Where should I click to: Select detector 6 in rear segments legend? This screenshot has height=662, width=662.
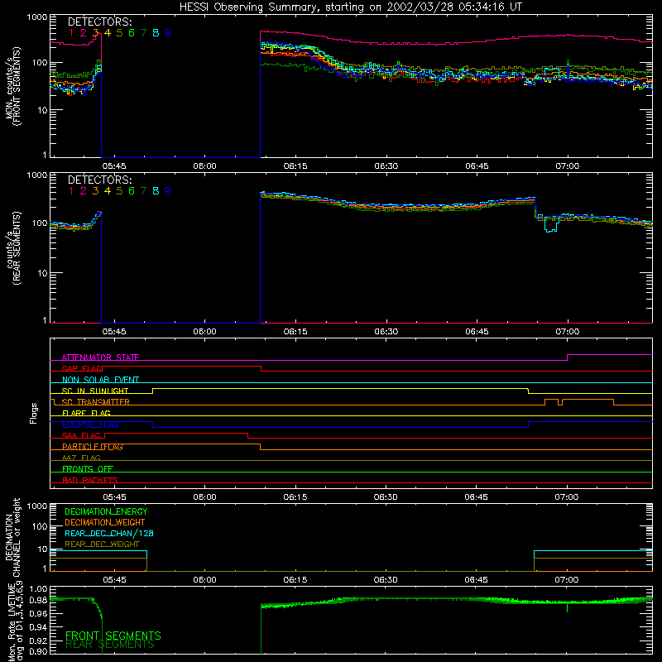[x=132, y=191]
